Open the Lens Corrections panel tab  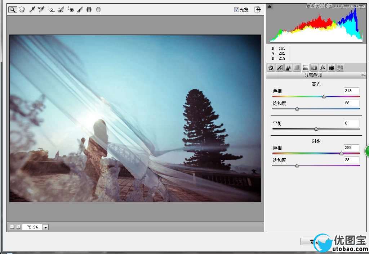(x=314, y=68)
